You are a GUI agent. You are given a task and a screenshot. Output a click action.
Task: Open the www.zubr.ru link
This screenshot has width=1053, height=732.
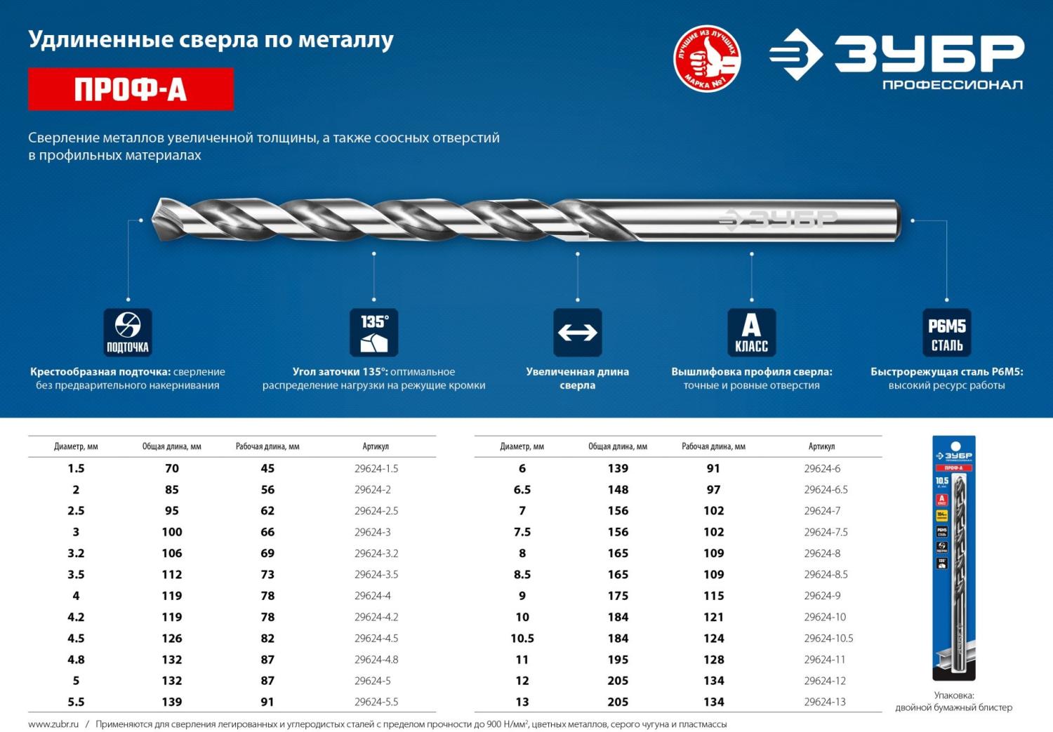[x=53, y=724]
